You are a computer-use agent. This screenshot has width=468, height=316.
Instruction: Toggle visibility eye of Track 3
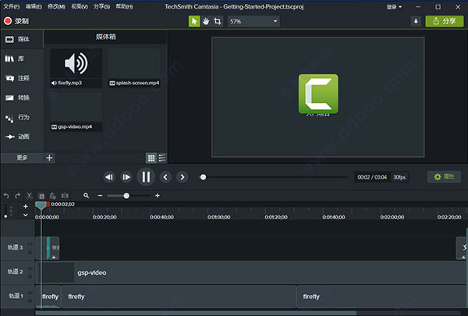[x=30, y=244]
